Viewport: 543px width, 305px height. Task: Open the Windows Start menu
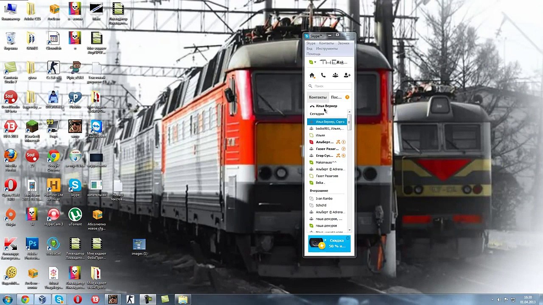[x=8, y=299]
